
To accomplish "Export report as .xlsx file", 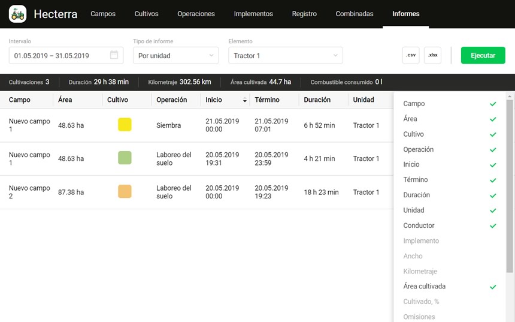I will coord(432,55).
